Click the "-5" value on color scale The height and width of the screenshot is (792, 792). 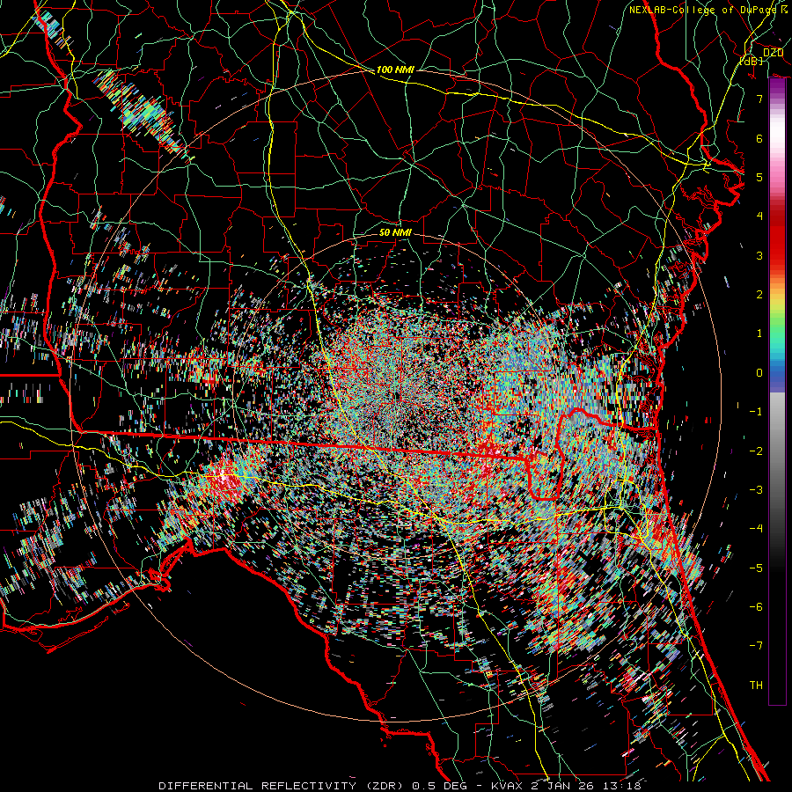[756, 568]
